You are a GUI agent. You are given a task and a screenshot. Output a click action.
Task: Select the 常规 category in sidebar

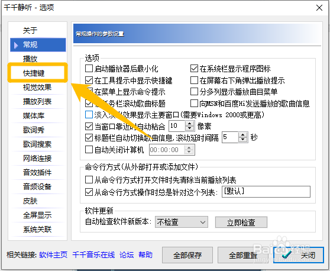[38, 44]
